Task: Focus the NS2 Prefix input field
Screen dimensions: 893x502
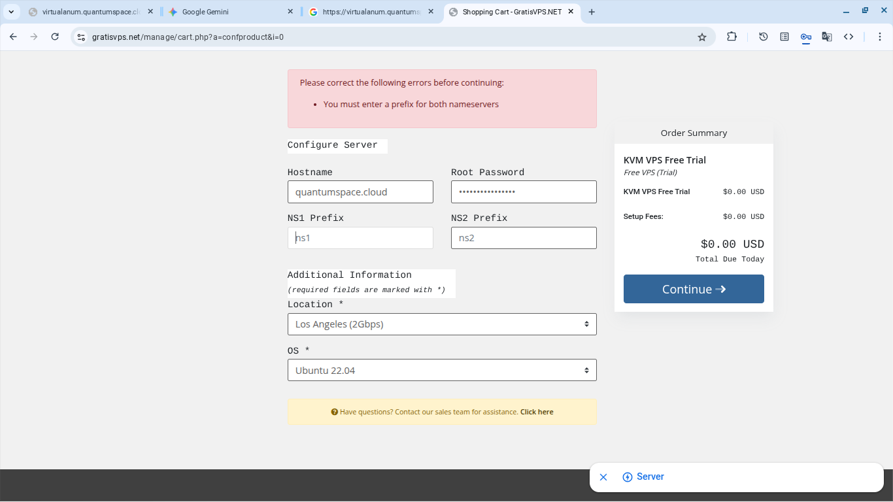Action: [x=524, y=238]
